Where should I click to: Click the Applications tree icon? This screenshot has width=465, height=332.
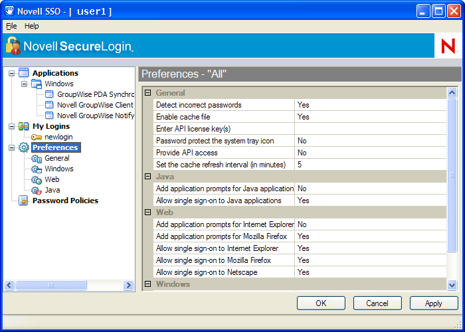(x=24, y=72)
